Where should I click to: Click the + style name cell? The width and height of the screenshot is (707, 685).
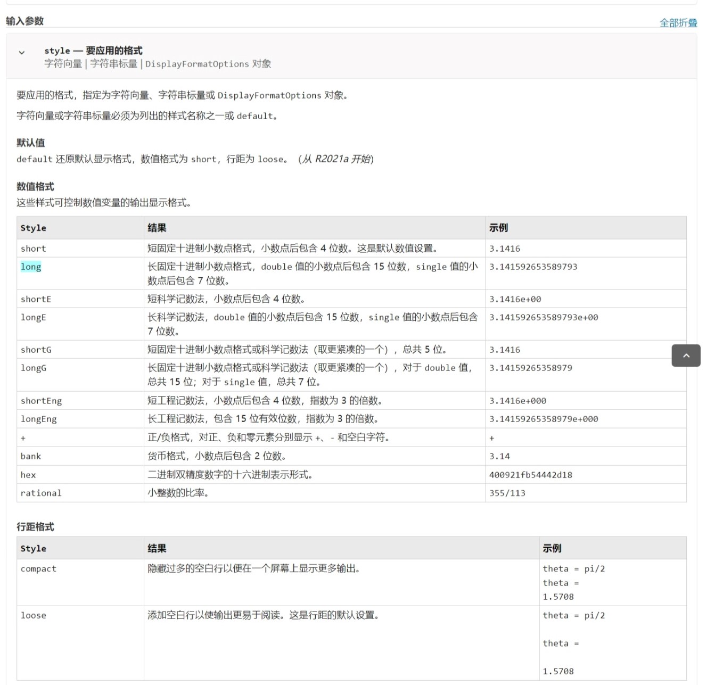pyautogui.click(x=23, y=438)
